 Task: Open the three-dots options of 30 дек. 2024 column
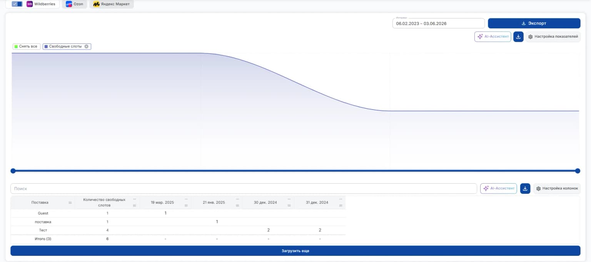tap(289, 199)
